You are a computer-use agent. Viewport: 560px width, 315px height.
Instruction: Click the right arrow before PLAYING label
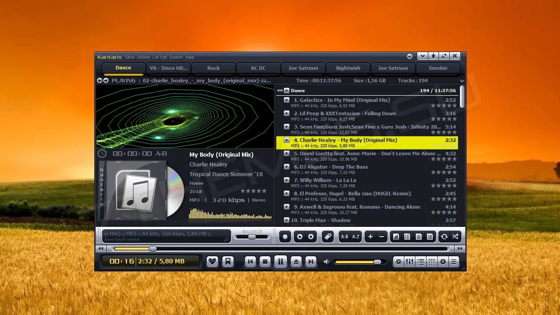(x=106, y=81)
